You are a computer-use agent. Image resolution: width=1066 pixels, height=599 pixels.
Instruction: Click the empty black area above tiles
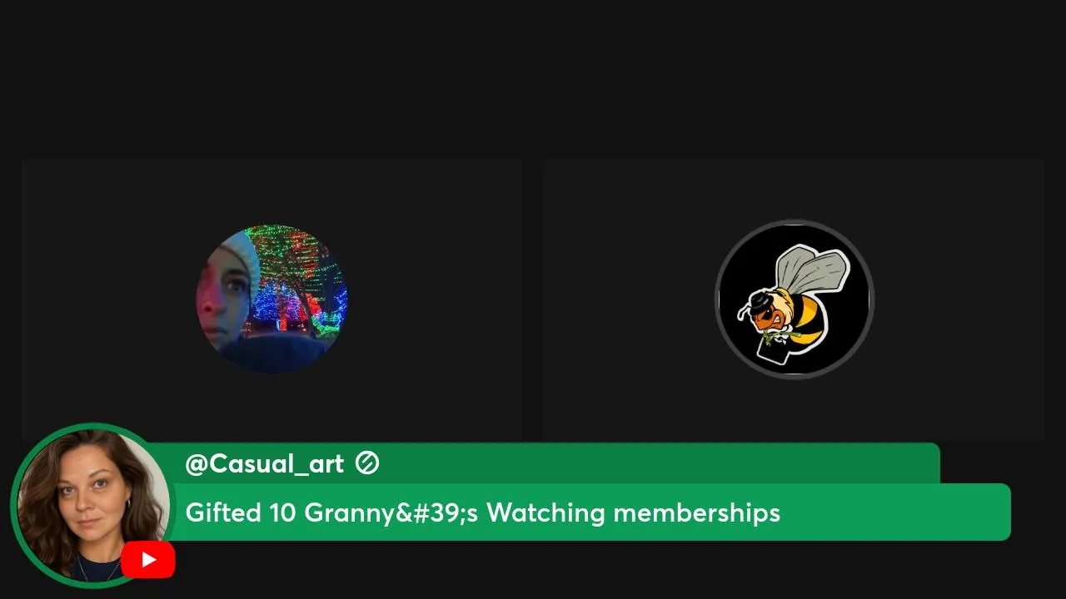click(533, 79)
